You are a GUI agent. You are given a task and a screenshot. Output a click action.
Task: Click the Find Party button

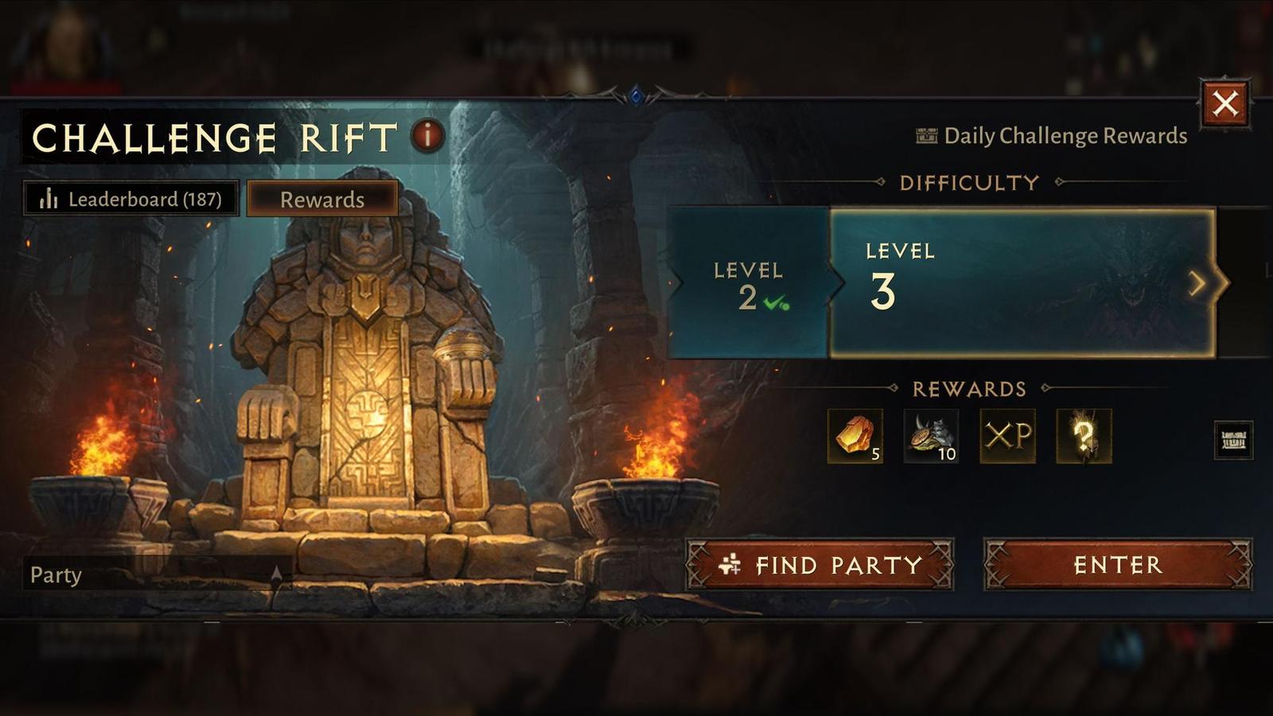pos(819,565)
